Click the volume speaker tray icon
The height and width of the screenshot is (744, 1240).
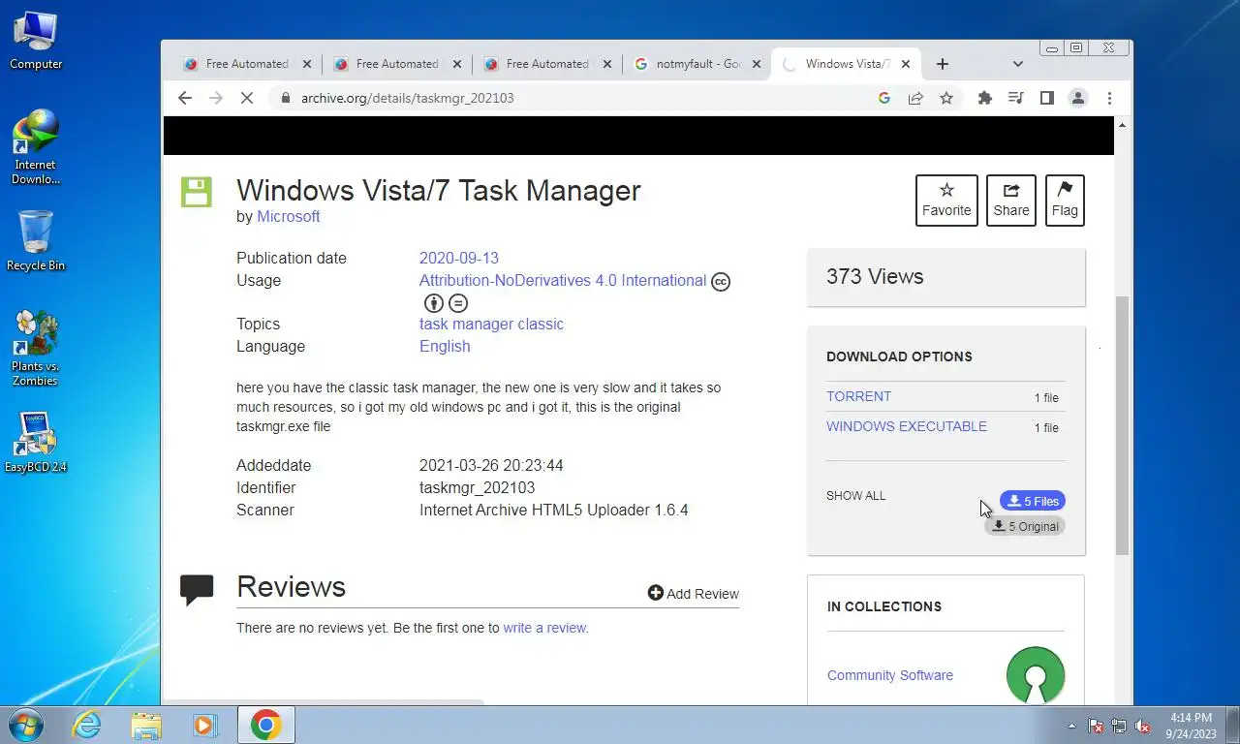pyautogui.click(x=1142, y=726)
